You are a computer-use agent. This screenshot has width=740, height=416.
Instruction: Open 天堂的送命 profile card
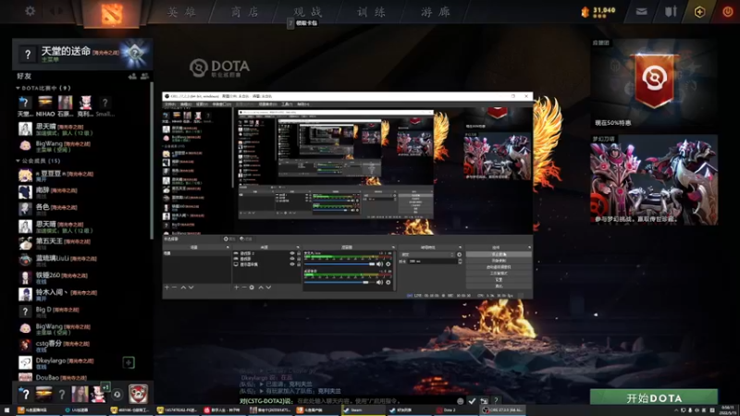(82, 54)
